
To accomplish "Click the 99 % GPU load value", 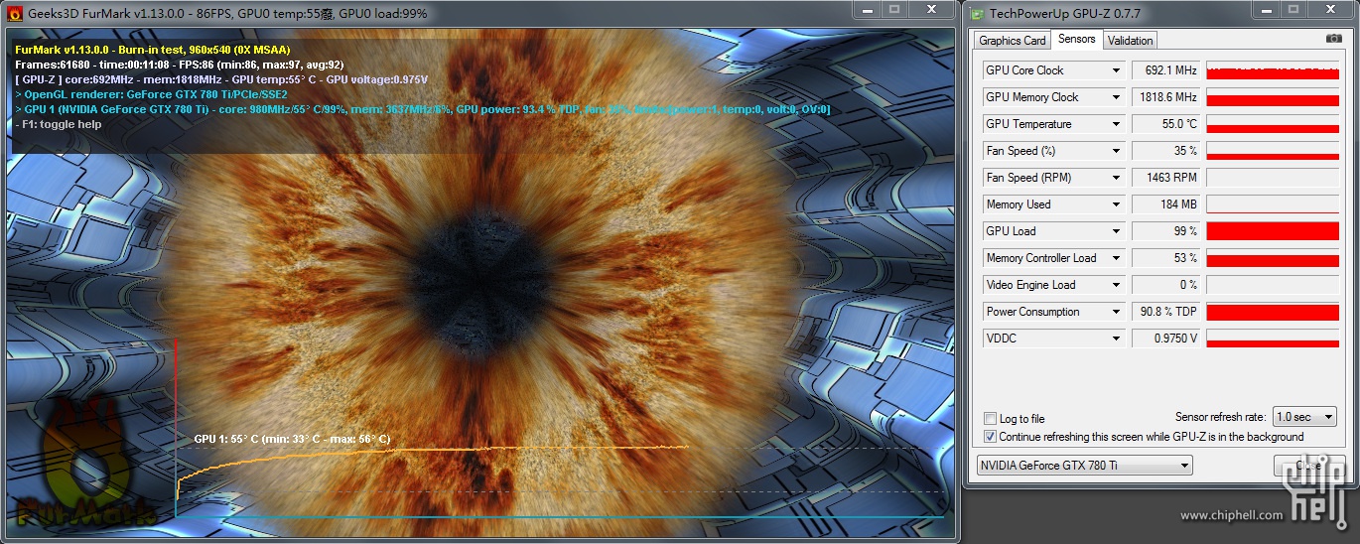I will click(1166, 231).
